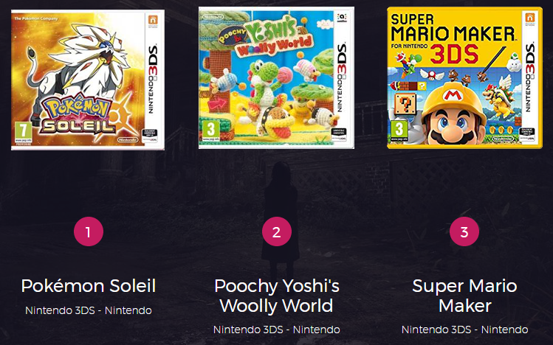This screenshot has width=553, height=345.
Task: Click PEGI 3 rating on Yoshi's Woolly World cover
Action: click(x=210, y=130)
